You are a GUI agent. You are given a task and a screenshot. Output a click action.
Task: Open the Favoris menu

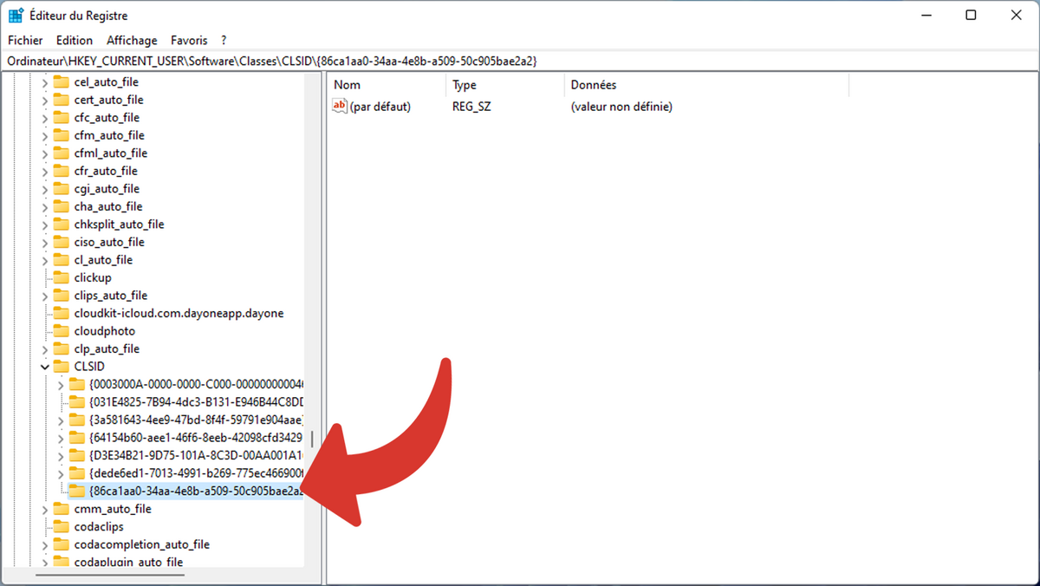tap(189, 40)
